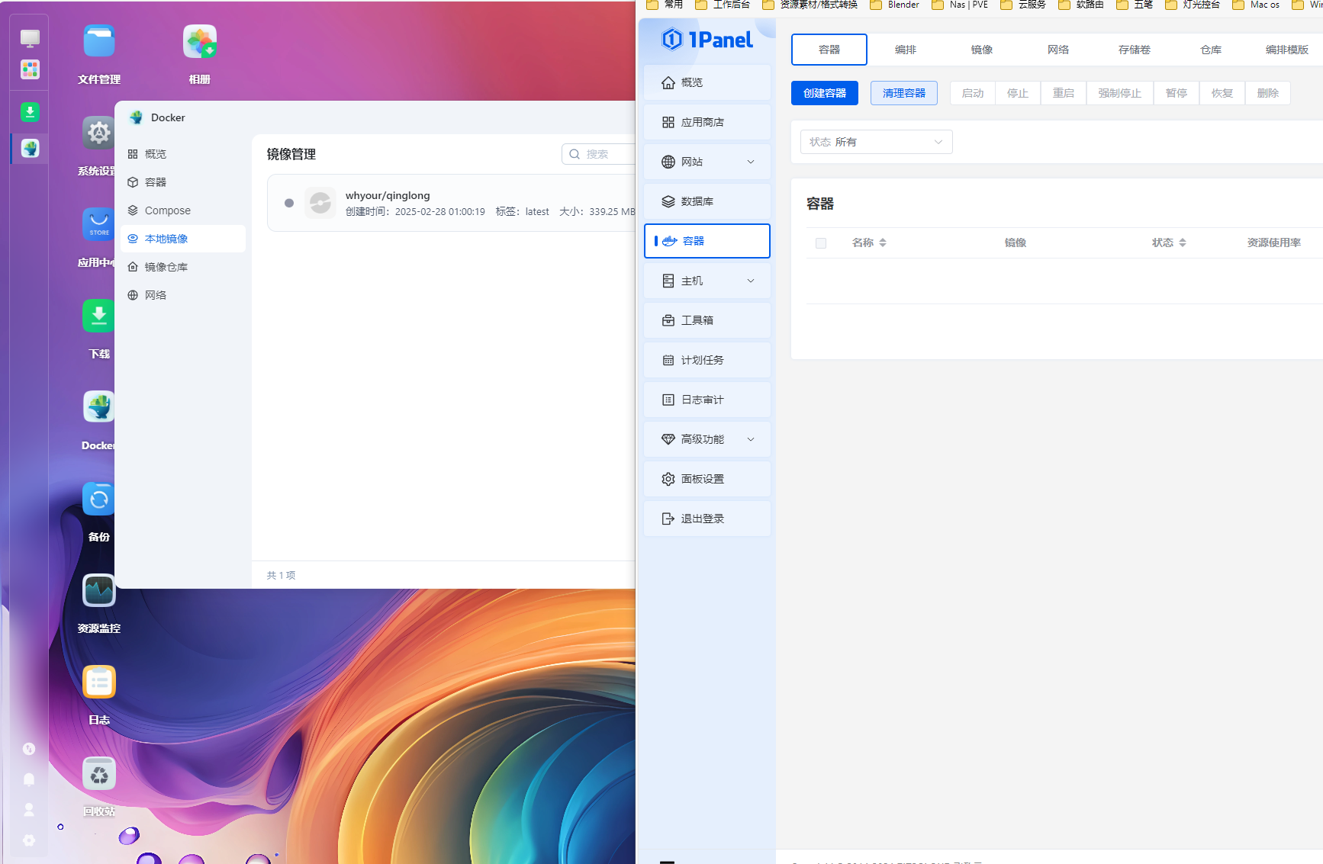Open 网络 in Docker window sidebar
The height and width of the screenshot is (864, 1323).
[x=183, y=295]
